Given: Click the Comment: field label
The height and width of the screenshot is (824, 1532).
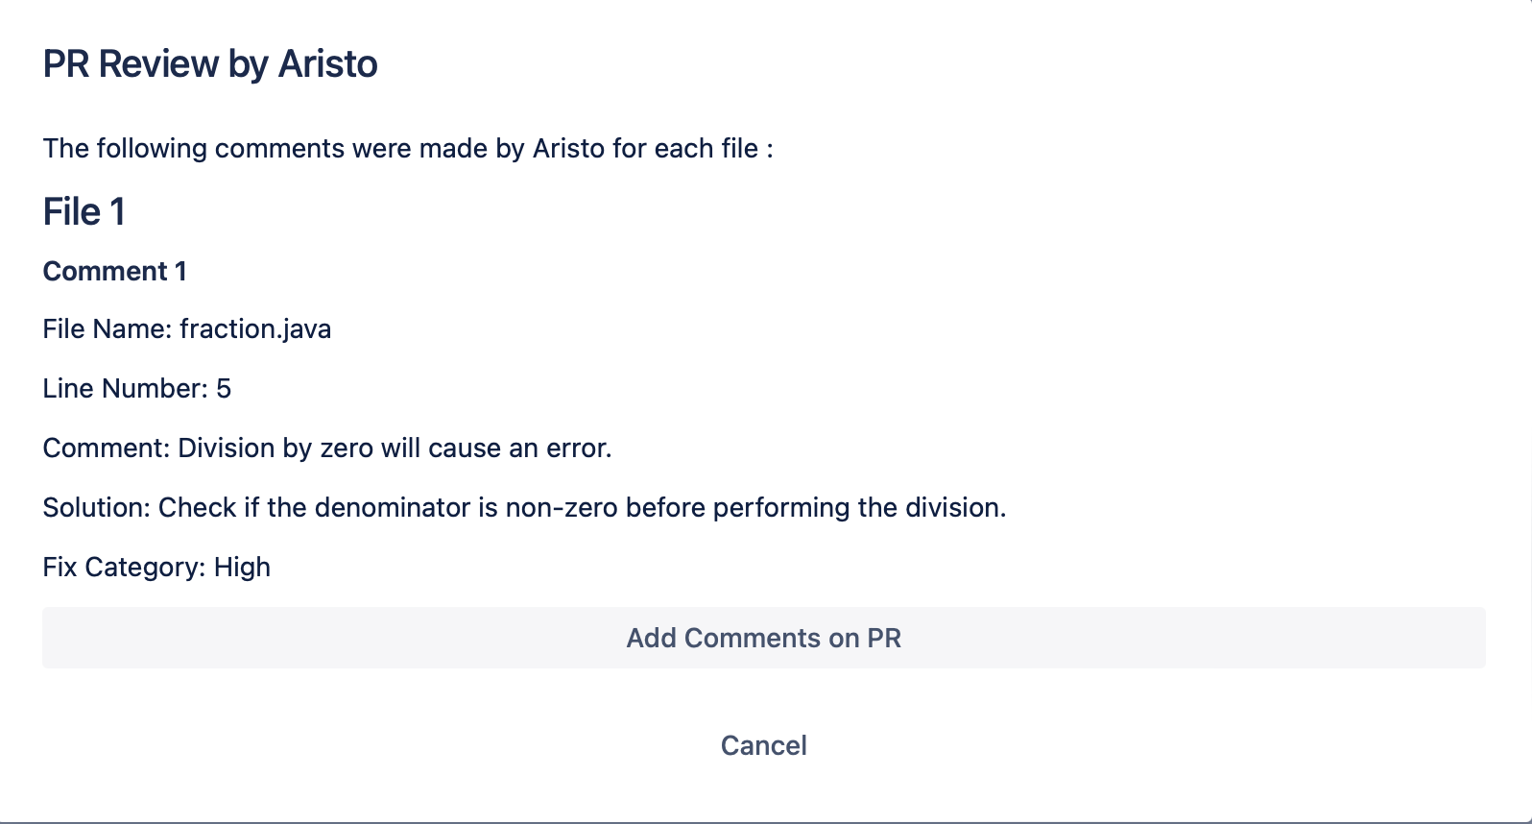Looking at the screenshot, I should (107, 448).
